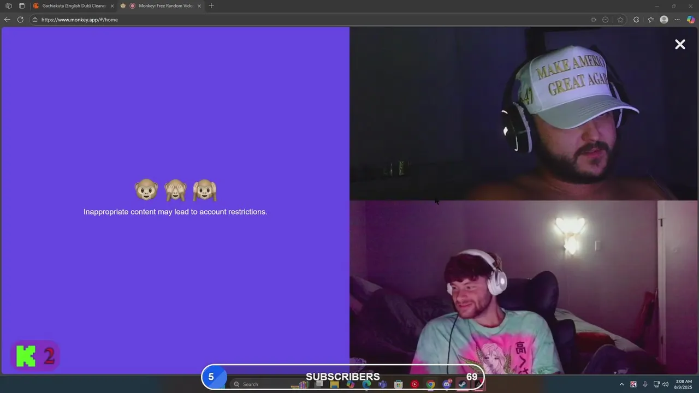View site information lock icon
Screen dimensions: 699x393
tap(35, 20)
